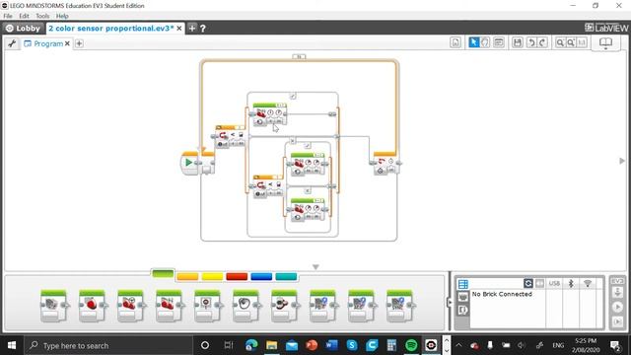Close the Program tab
631x355 pixels.
pos(67,43)
